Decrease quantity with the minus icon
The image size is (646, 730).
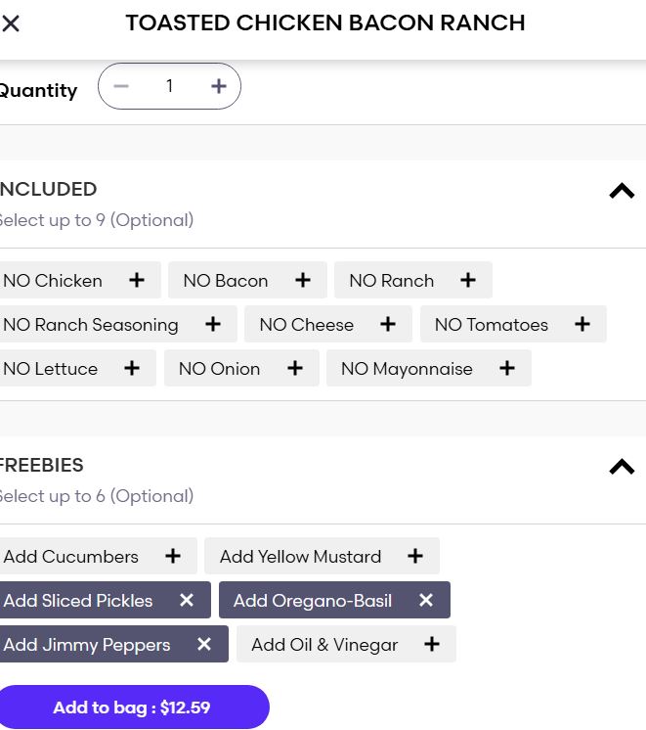[121, 86]
